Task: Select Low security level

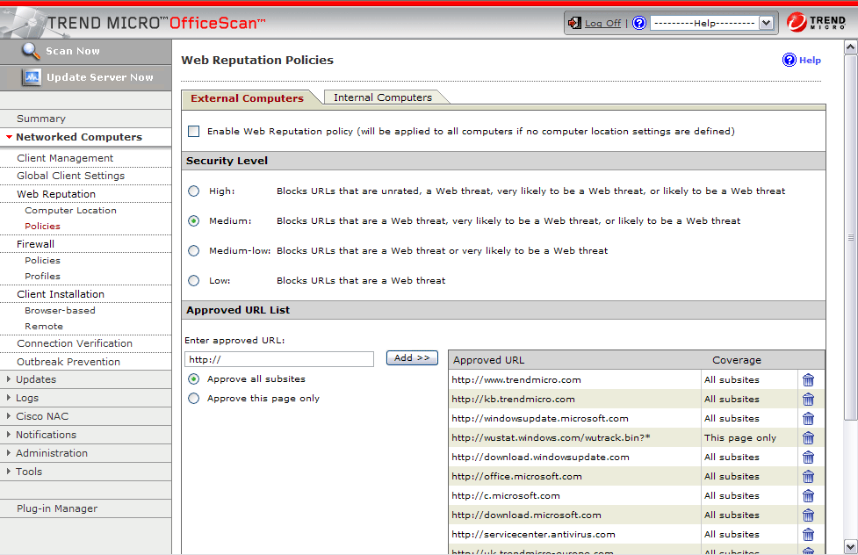Action: point(194,280)
